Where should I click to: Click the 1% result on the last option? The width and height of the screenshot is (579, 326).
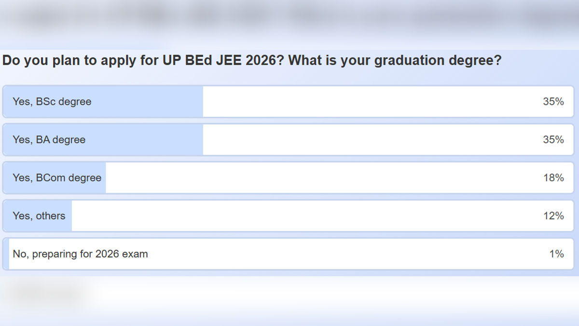click(x=557, y=254)
